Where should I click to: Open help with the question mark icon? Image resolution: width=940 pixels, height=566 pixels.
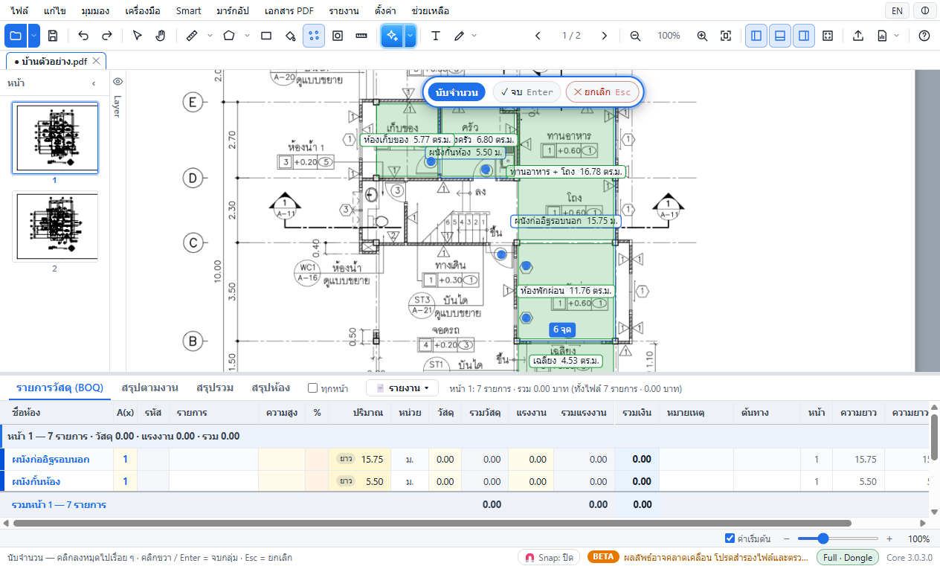click(x=924, y=36)
